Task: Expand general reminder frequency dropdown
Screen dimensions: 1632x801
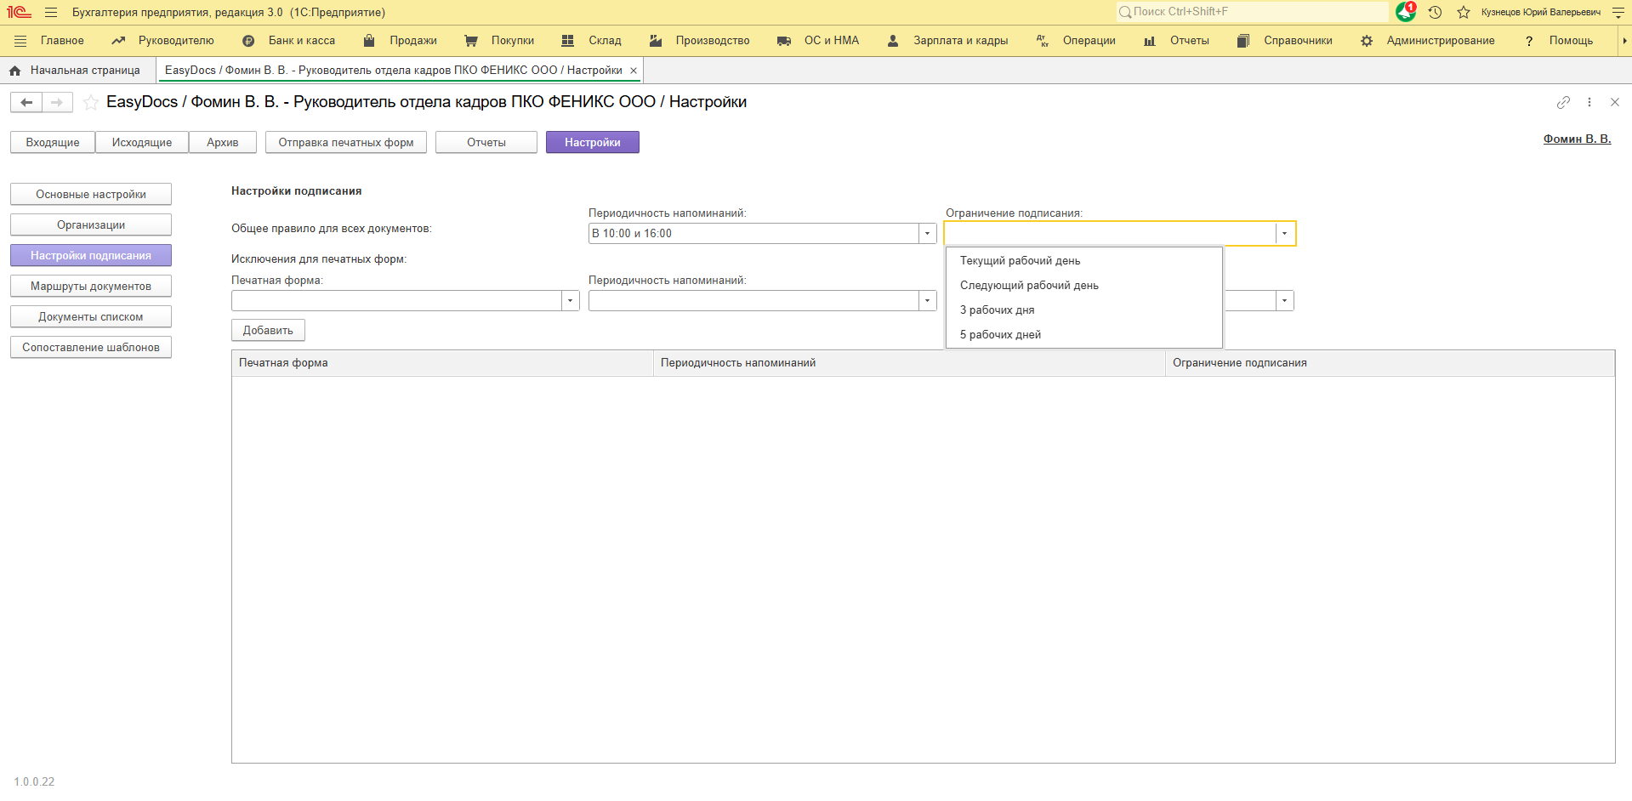Action: tap(927, 234)
